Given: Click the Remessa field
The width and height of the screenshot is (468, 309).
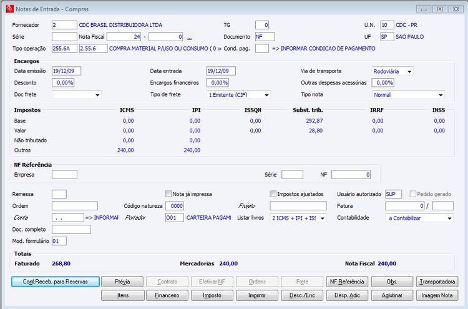Looking at the screenshot, I should pyautogui.click(x=59, y=194).
